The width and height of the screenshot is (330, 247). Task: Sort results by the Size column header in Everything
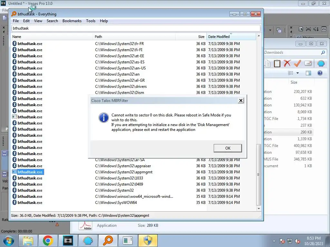tap(191, 37)
